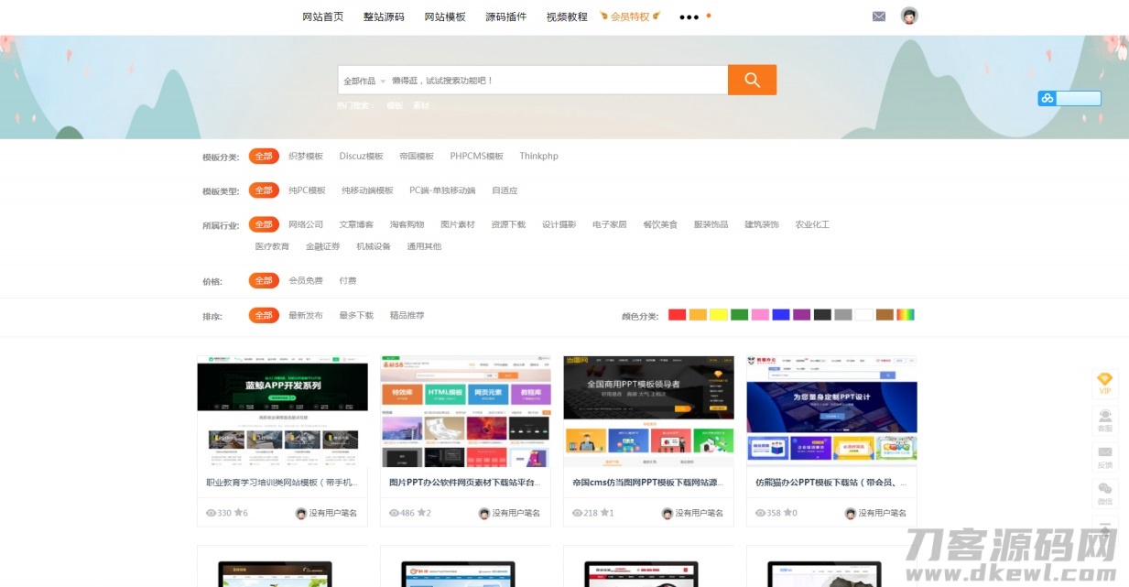Open the 微信 WeChat sidebar icon
1129x587 pixels.
[x=1105, y=495]
